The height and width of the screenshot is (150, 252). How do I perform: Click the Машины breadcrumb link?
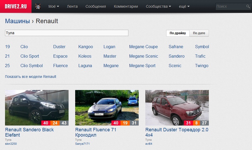pyautogui.click(x=17, y=21)
